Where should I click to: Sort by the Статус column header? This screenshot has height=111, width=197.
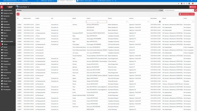coord(185,18)
